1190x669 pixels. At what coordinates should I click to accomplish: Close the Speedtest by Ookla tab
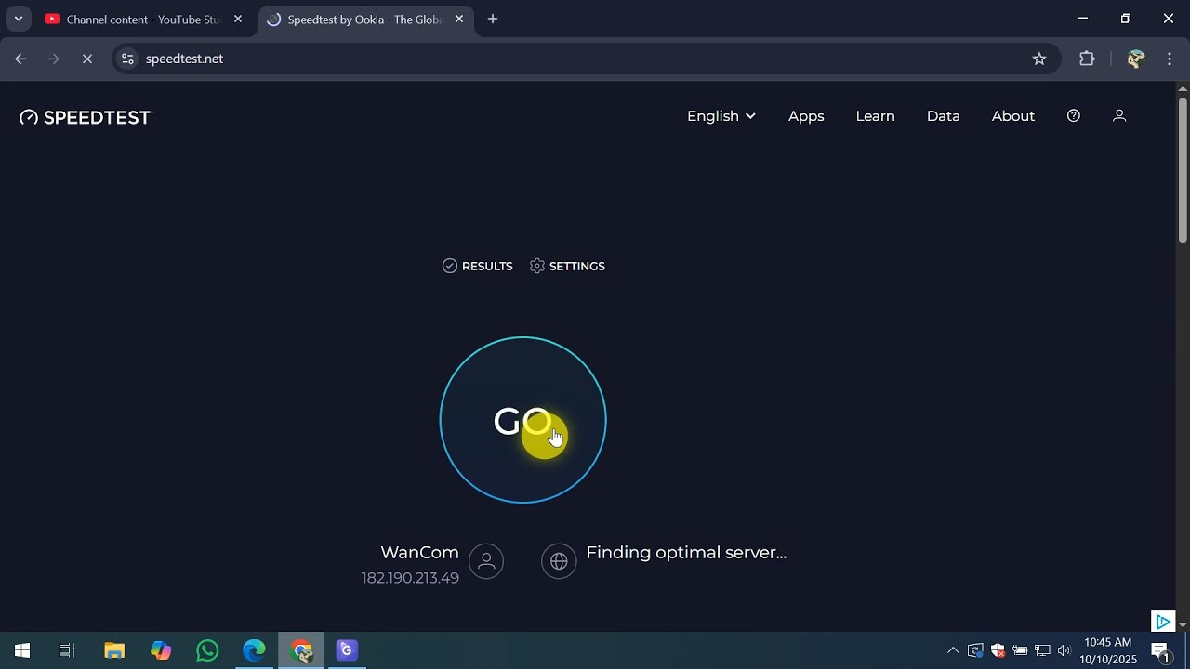[x=458, y=19]
